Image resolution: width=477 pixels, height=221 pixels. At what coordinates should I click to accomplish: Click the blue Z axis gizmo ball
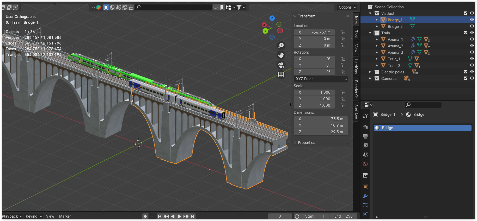(x=272, y=18)
